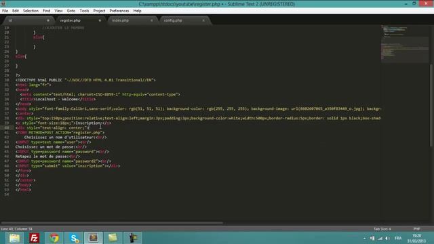Open the Tools menu

click(84, 11)
